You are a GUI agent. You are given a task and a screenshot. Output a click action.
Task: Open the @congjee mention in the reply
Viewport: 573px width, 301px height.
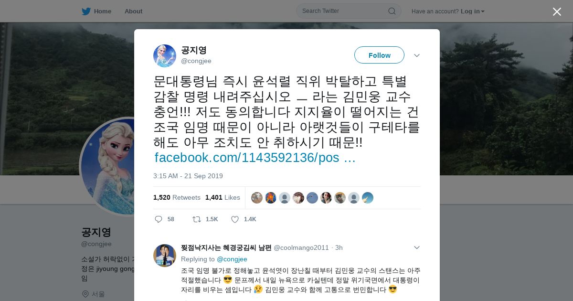click(x=232, y=259)
